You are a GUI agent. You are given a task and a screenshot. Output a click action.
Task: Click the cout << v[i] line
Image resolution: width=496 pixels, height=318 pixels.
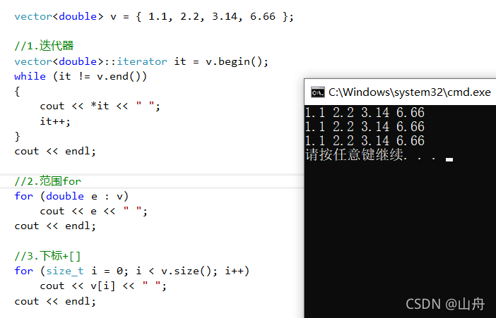(103, 286)
